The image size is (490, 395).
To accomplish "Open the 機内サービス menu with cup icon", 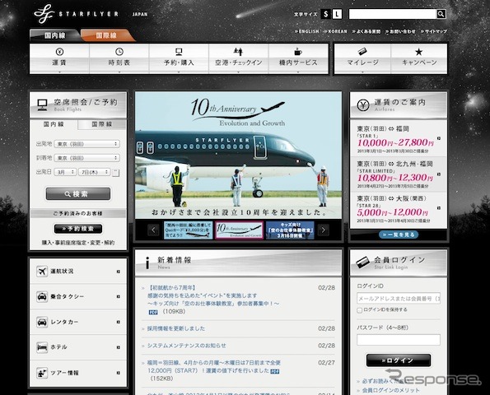I will click(x=298, y=58).
